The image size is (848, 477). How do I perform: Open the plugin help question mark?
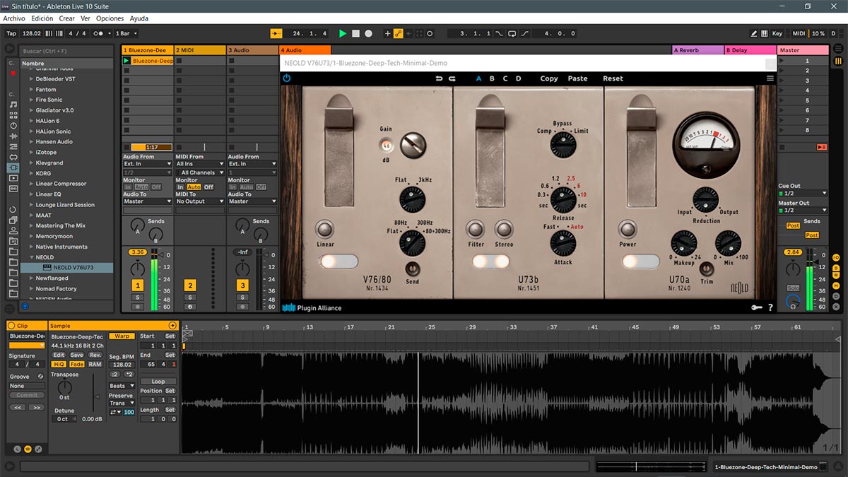pyautogui.click(x=770, y=307)
